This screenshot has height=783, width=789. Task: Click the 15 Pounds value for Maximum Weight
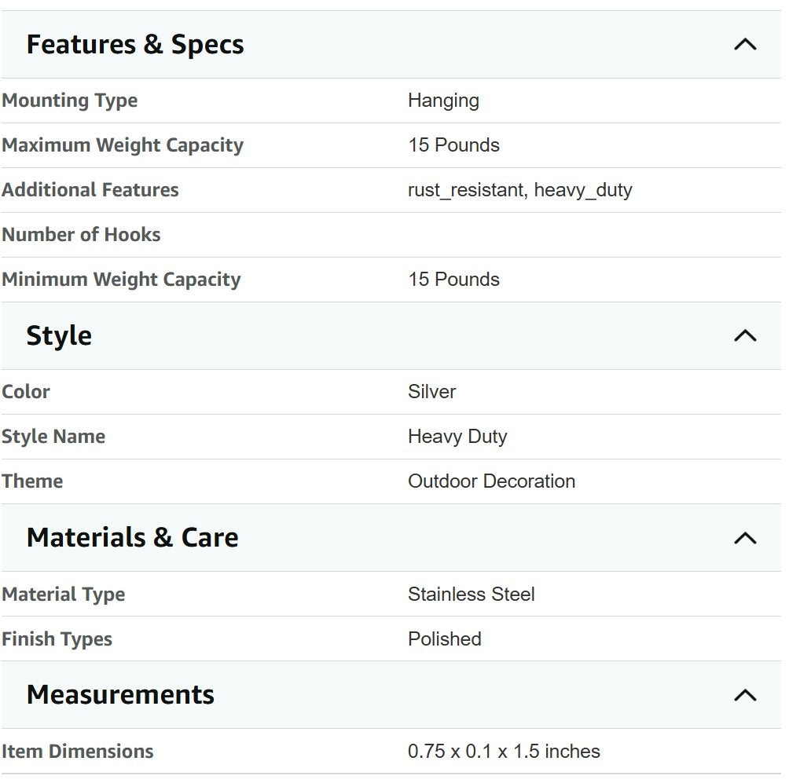tap(453, 145)
